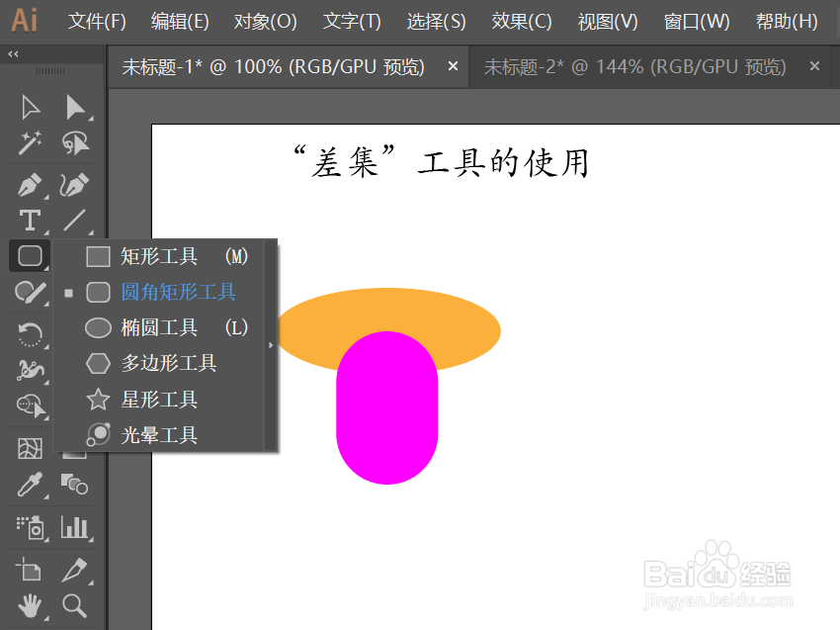Open the 帮助(H) menu
Screen dimensions: 840x630
point(787,22)
